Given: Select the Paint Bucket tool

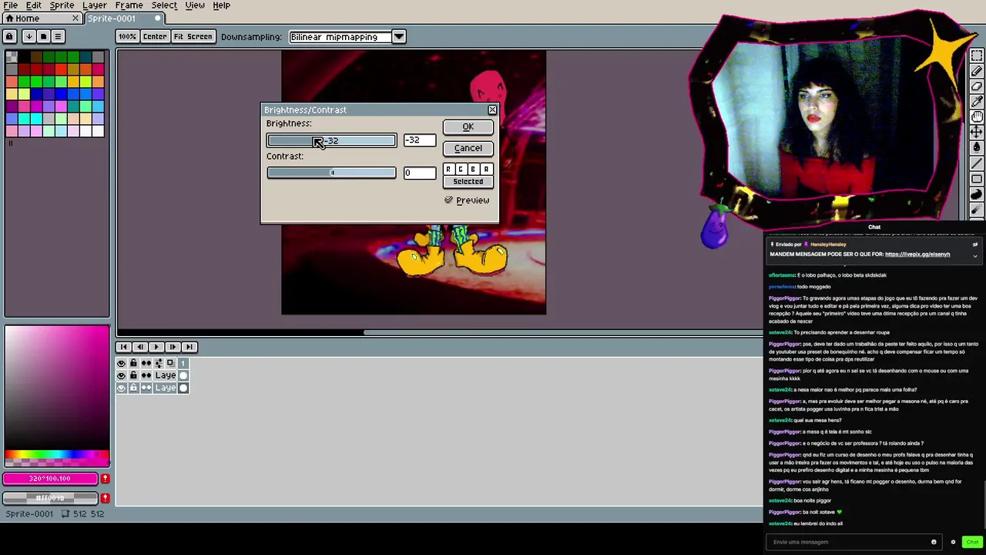Looking at the screenshot, I should pyautogui.click(x=977, y=148).
